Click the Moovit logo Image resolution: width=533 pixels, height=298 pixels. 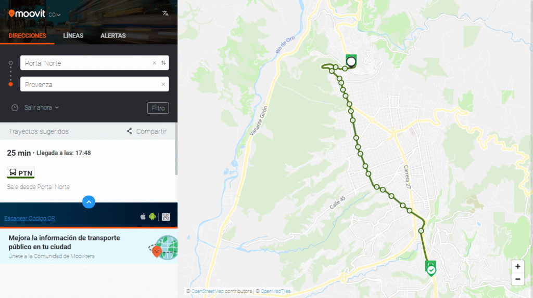(x=27, y=13)
